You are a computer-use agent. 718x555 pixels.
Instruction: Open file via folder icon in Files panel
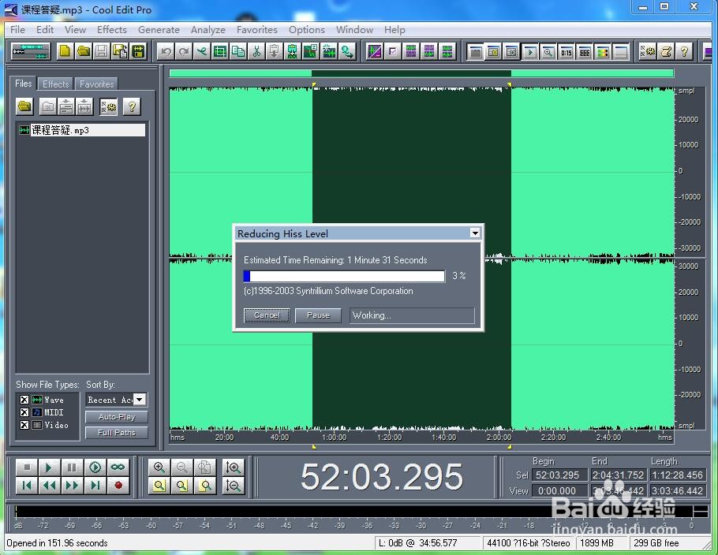pos(24,106)
